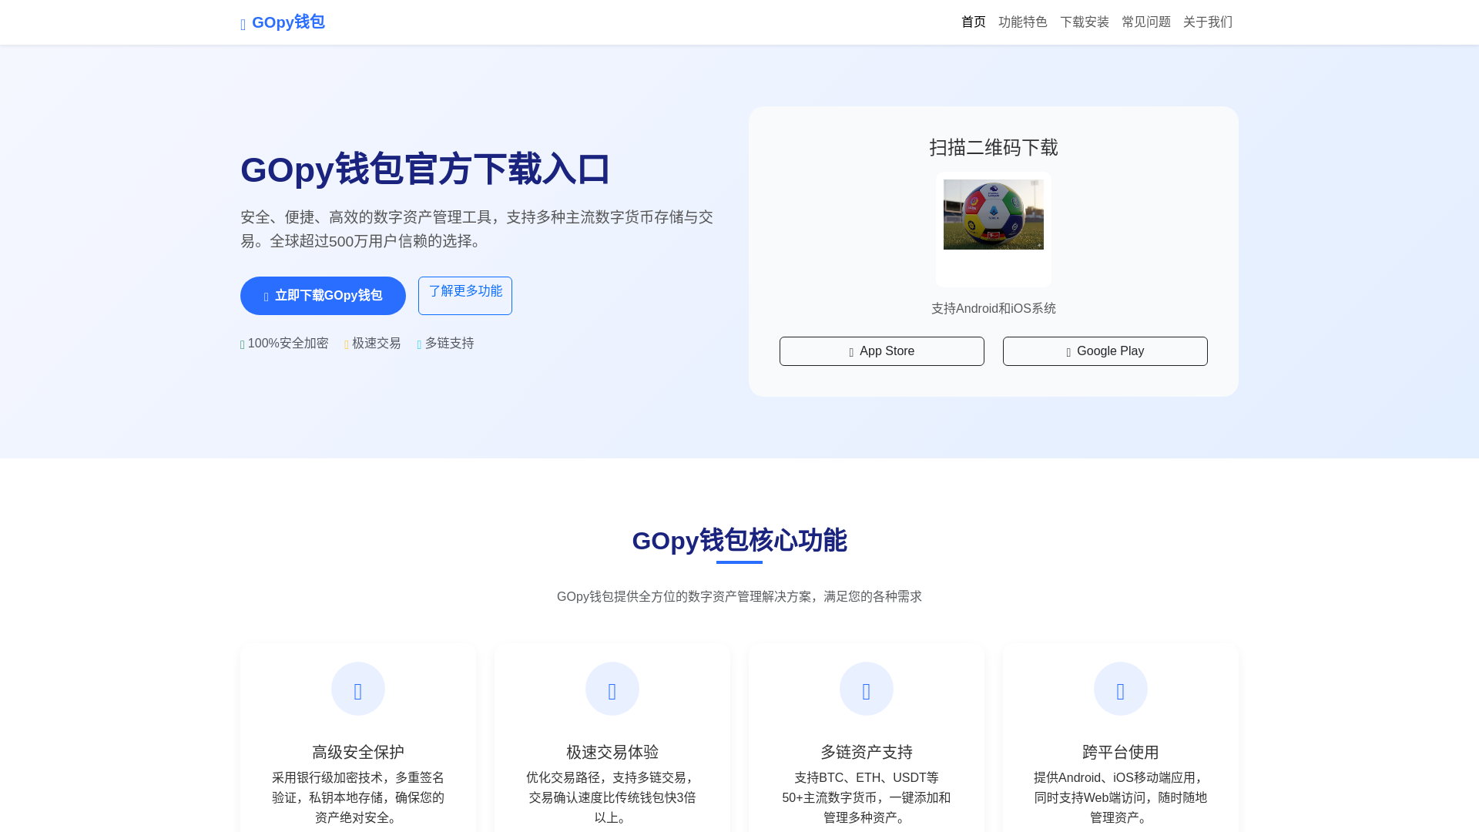Click 了解更多功能 button
Screen dimensions: 1479x832
click(x=465, y=296)
